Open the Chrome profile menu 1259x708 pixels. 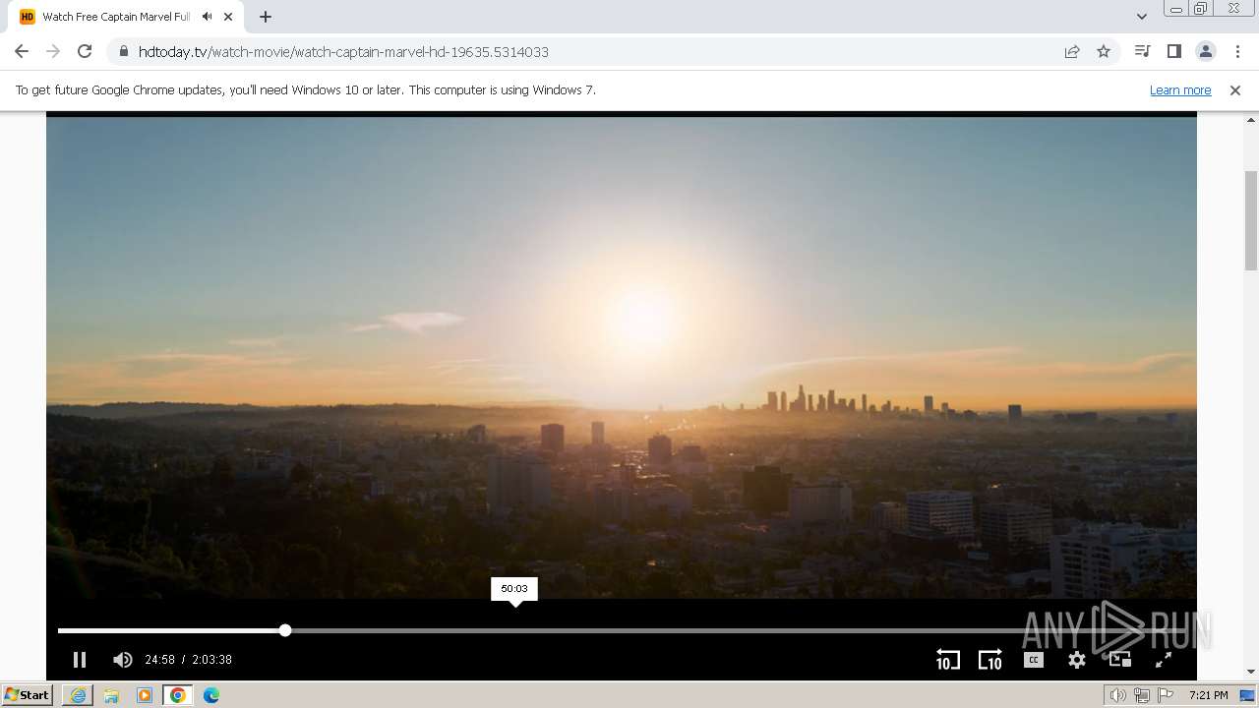(1205, 51)
